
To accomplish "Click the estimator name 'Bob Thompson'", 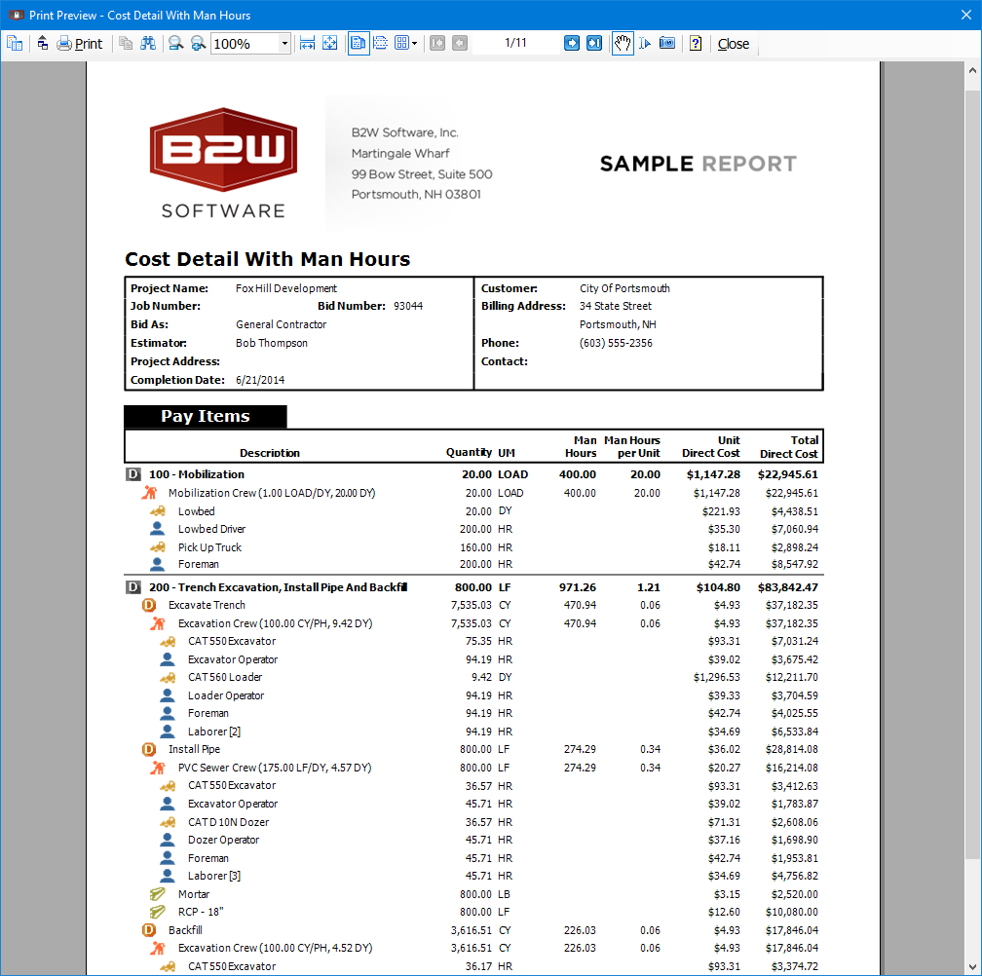I will coord(272,343).
